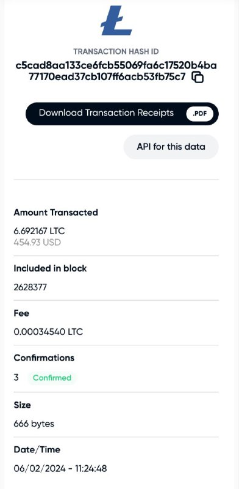Open API for this data
239x489 pixels.
click(171, 147)
